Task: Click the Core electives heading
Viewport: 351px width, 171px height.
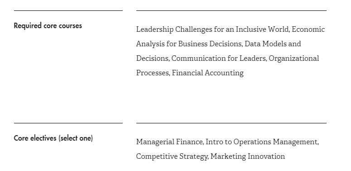Action: coord(53,138)
